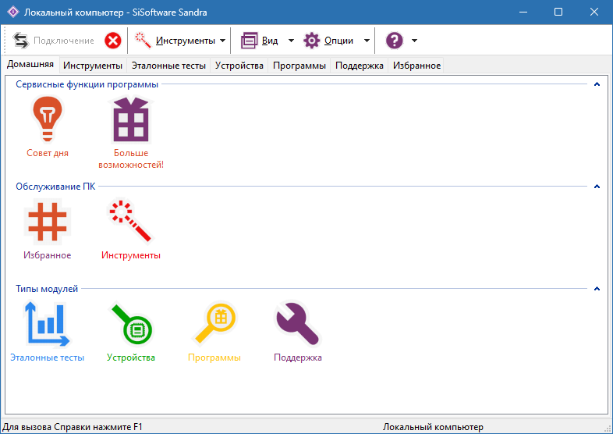Minimize the Sandra window
Screen dimensions: 613x434
(x=523, y=12)
